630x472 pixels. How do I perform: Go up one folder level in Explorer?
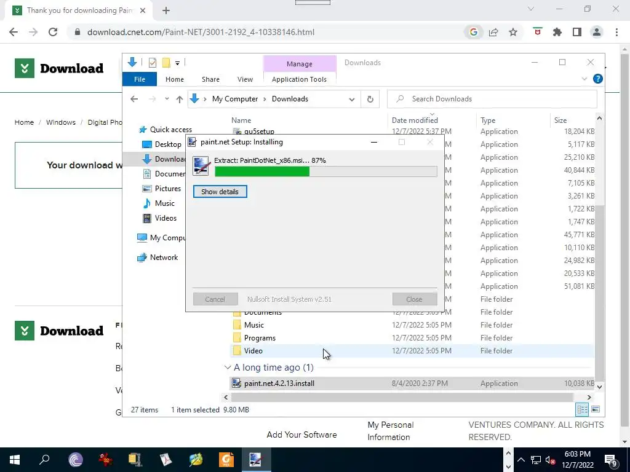[179, 99]
